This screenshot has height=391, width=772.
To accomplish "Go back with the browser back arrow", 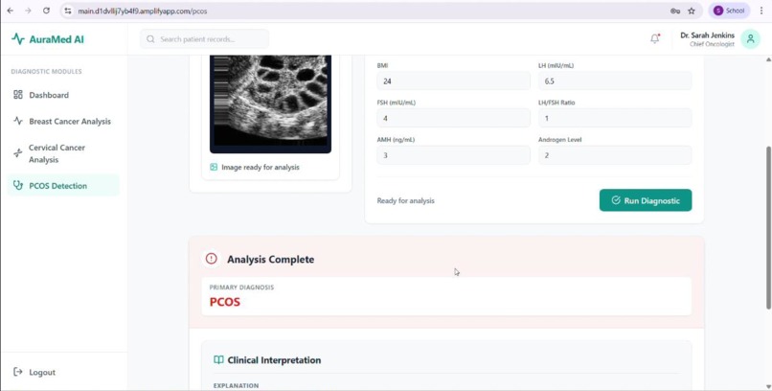I will click(11, 11).
